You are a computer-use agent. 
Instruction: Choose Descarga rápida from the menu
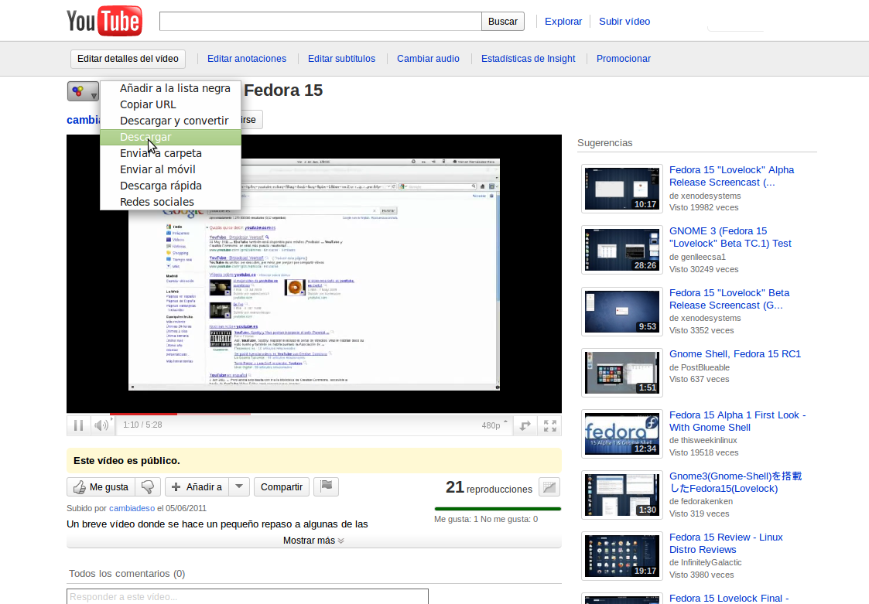tap(171, 186)
